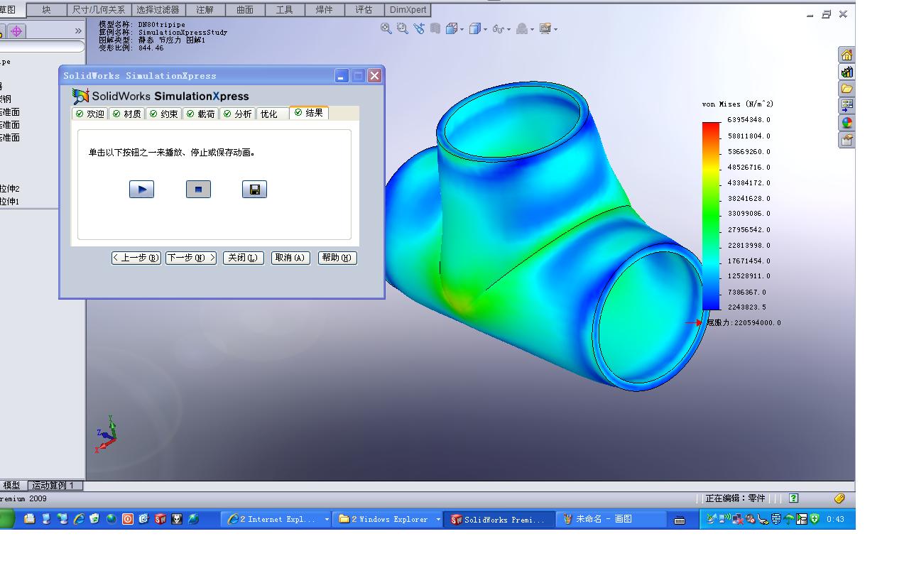The image size is (909, 568).
Task: Click the Previous View icon
Action: point(419,28)
